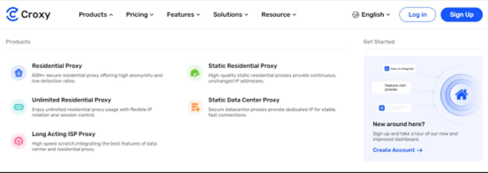Screen dimensions: 488x173
Task: Expand the Pricing dropdown
Action: coord(140,15)
